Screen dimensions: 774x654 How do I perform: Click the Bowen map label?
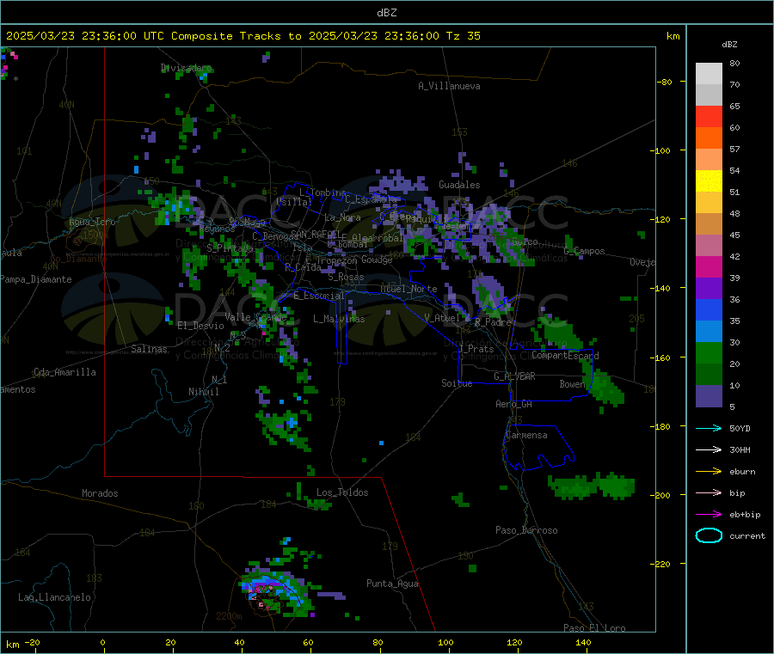coord(572,384)
